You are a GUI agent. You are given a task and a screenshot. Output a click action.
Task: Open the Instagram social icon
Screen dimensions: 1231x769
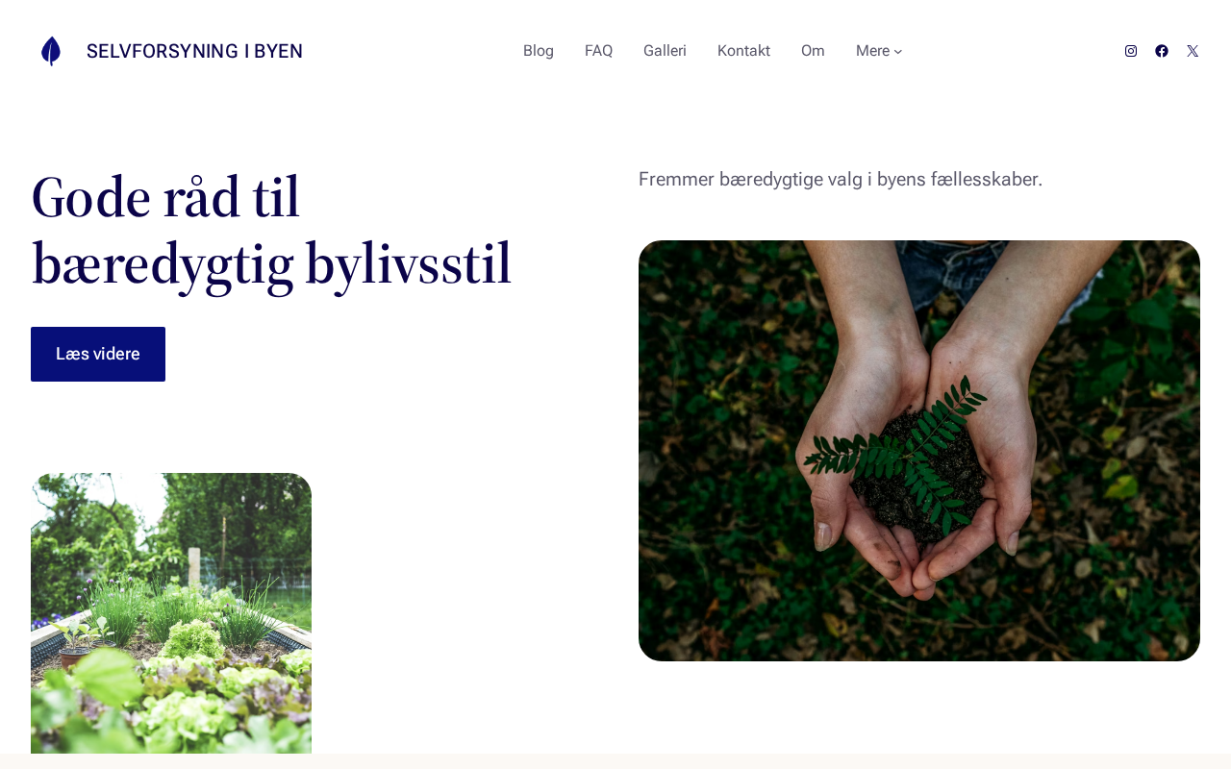pos(1131,51)
